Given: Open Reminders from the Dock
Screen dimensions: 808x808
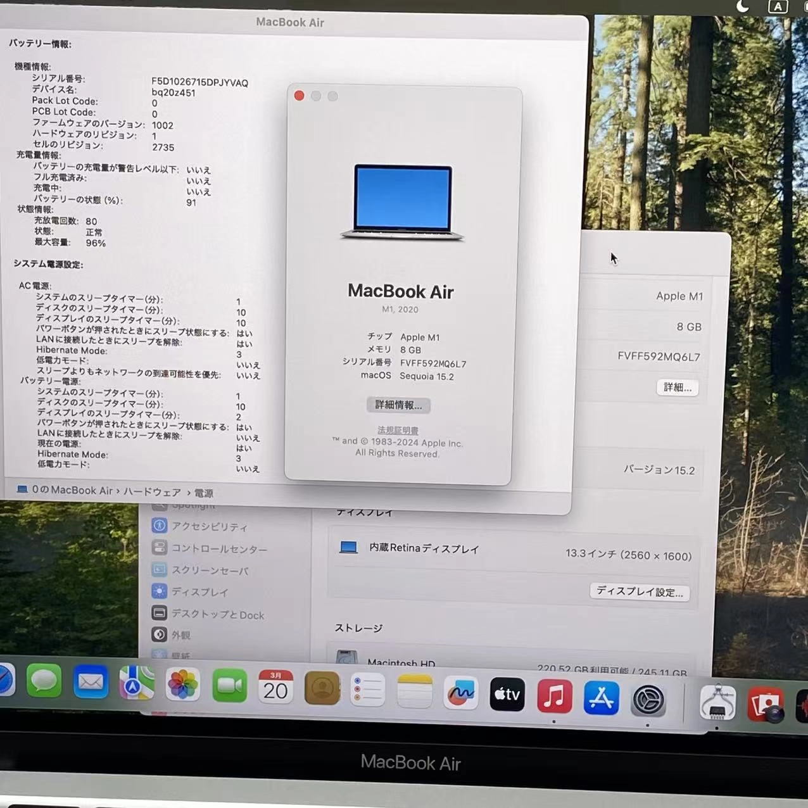Looking at the screenshot, I should pos(369,690).
